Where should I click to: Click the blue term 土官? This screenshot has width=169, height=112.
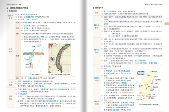click(27, 15)
